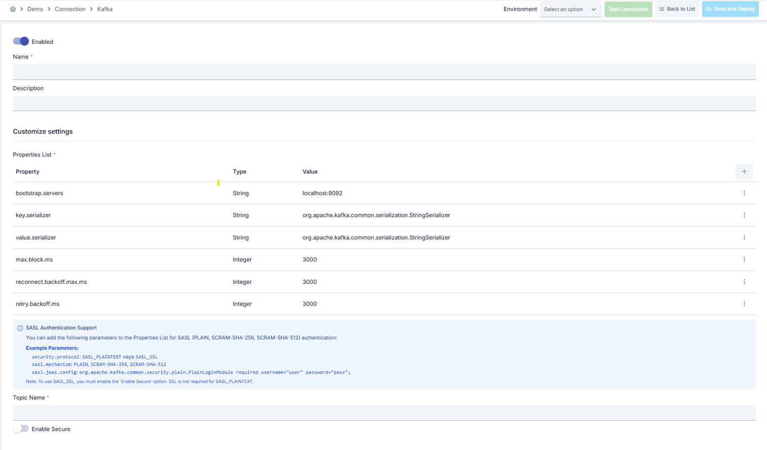Toggle the Enabled switch off
Image resolution: width=767 pixels, height=450 pixels.
tap(21, 42)
